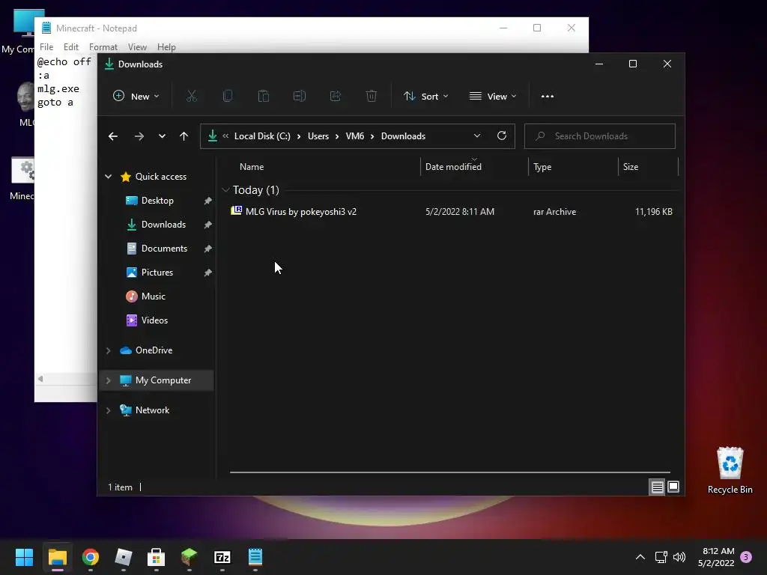767x575 pixels.
Task: Expand the recent locations chevron
Action: pos(162,136)
